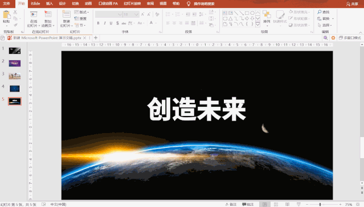The height and width of the screenshot is (207, 364).
Task: Switch to Reading view
Action: point(288,204)
